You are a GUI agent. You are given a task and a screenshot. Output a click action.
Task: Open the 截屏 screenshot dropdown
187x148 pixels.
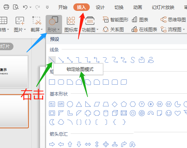(x=37, y=24)
